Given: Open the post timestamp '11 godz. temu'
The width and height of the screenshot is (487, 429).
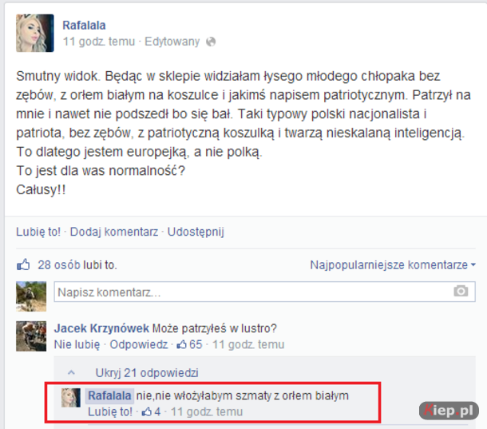Looking at the screenshot, I should tap(99, 42).
